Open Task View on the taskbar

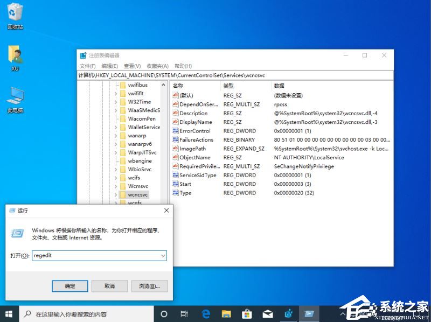click(184, 314)
